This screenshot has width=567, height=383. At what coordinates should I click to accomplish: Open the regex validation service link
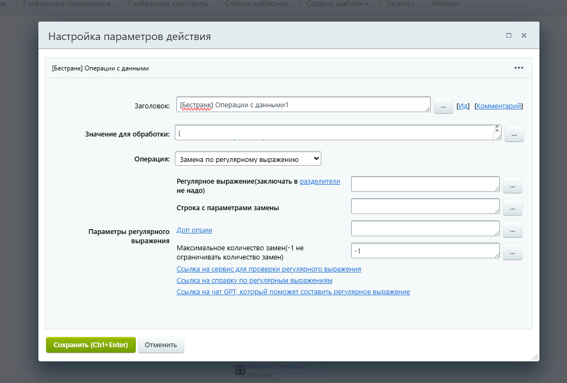268,269
